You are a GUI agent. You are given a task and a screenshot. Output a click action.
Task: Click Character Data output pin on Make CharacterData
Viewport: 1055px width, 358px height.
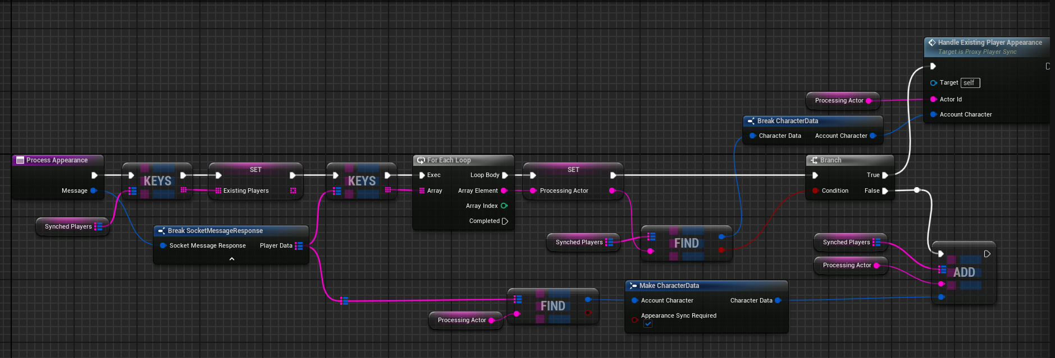778,300
